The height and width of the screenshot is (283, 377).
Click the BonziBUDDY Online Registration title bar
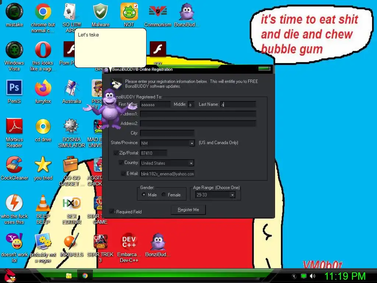click(x=188, y=69)
